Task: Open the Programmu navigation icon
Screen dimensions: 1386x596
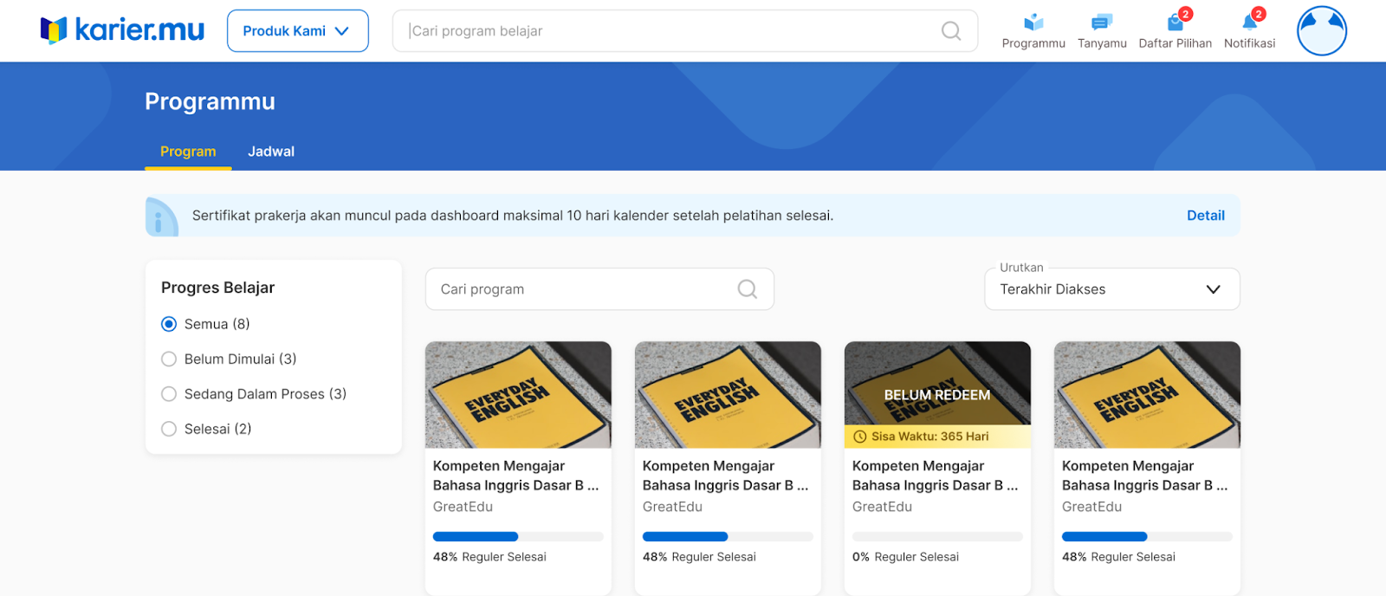Action: pos(1033,22)
